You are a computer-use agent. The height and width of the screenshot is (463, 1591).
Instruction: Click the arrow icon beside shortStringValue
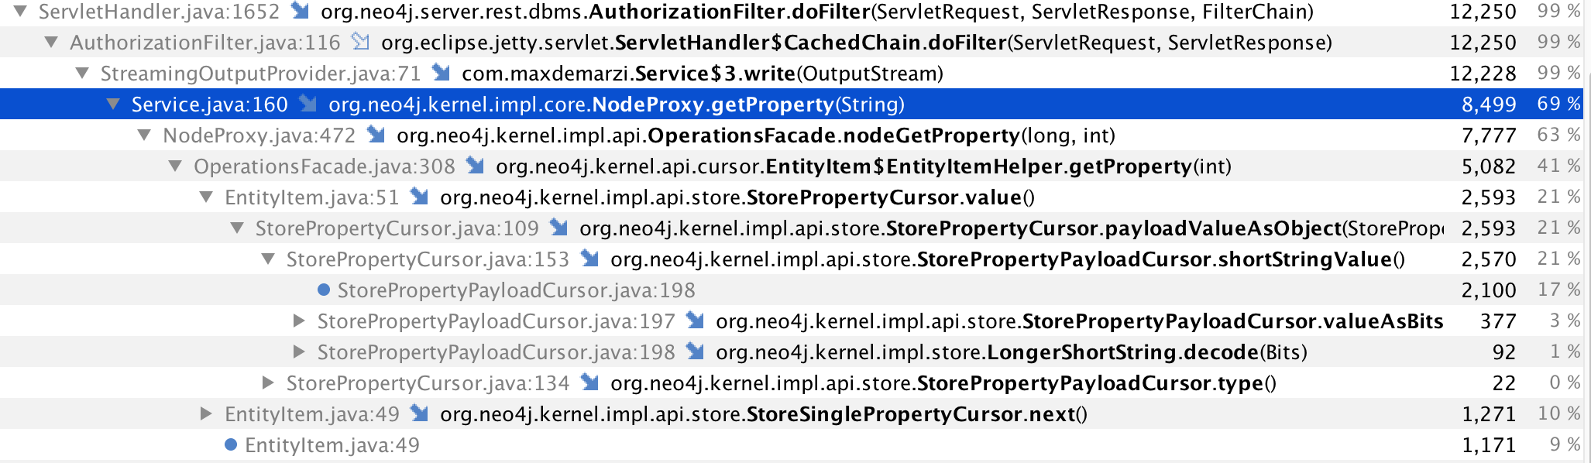tap(590, 259)
